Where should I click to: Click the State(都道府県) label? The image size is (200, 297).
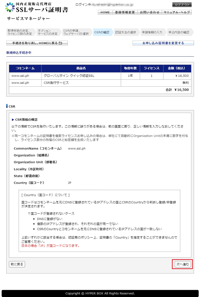[x=27, y=176]
